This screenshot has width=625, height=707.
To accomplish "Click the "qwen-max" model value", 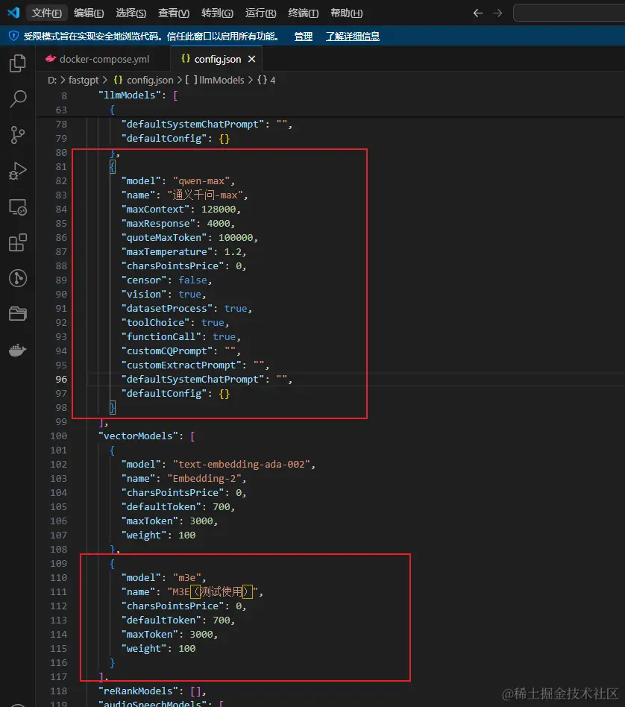I will pos(204,180).
